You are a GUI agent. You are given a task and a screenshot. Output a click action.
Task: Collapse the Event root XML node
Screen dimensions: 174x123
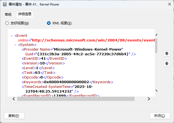tap(11, 36)
